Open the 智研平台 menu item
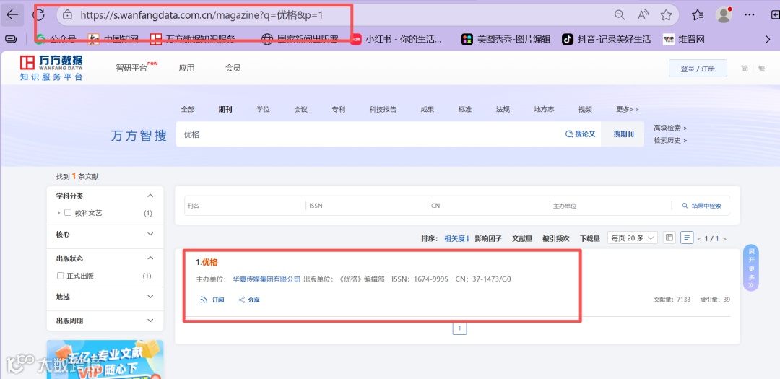Screen dimensions: 780x379 tap(132, 68)
